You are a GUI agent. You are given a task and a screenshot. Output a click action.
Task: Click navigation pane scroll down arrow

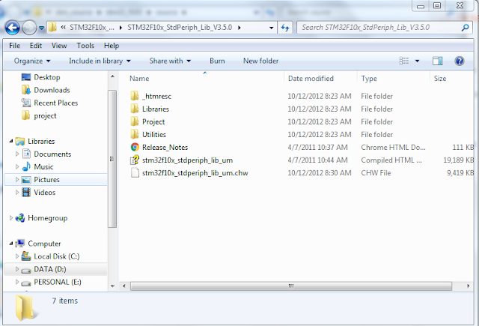coord(113,286)
